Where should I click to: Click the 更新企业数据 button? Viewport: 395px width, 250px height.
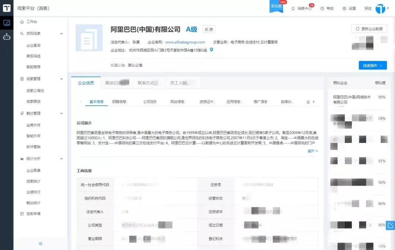[369, 29]
